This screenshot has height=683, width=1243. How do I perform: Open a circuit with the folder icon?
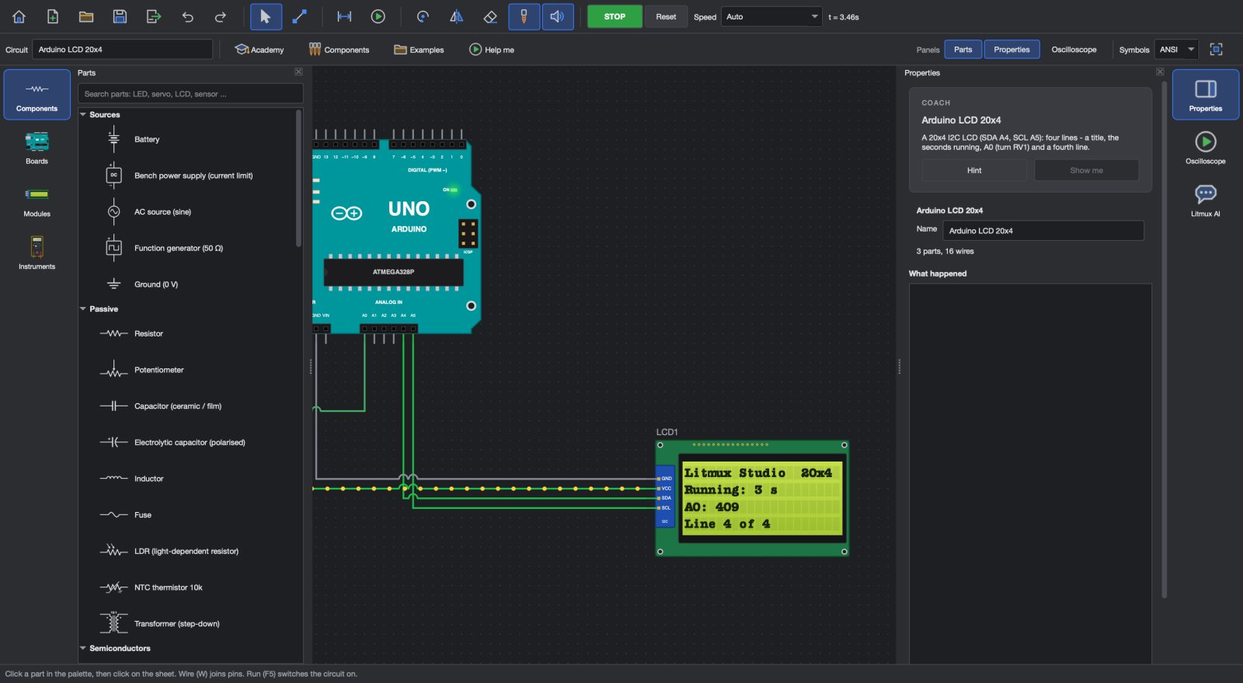[x=86, y=16]
